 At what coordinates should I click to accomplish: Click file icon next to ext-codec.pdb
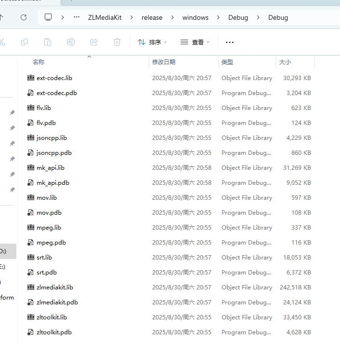30,93
